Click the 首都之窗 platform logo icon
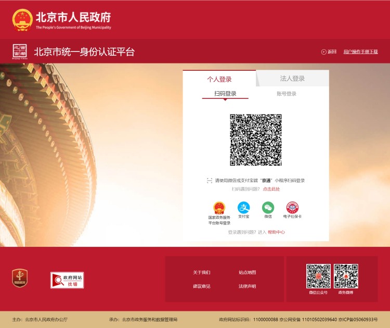 pos(20,52)
